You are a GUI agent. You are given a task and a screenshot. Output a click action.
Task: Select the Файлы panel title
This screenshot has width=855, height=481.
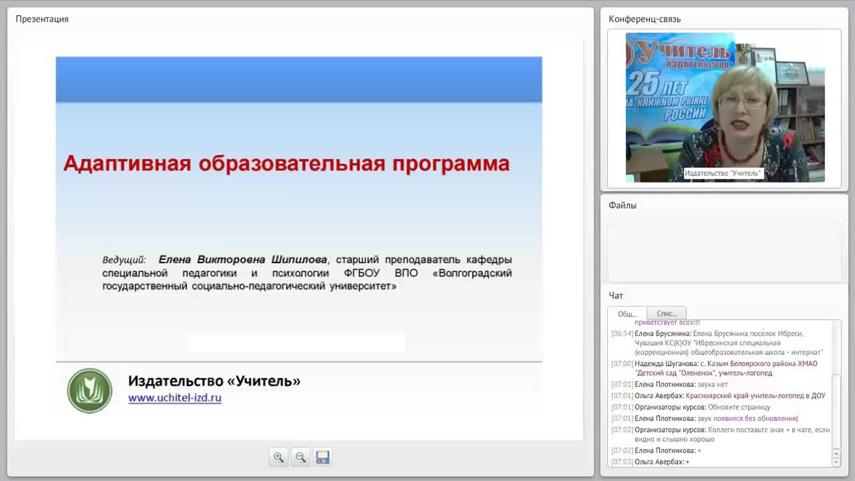tap(623, 205)
